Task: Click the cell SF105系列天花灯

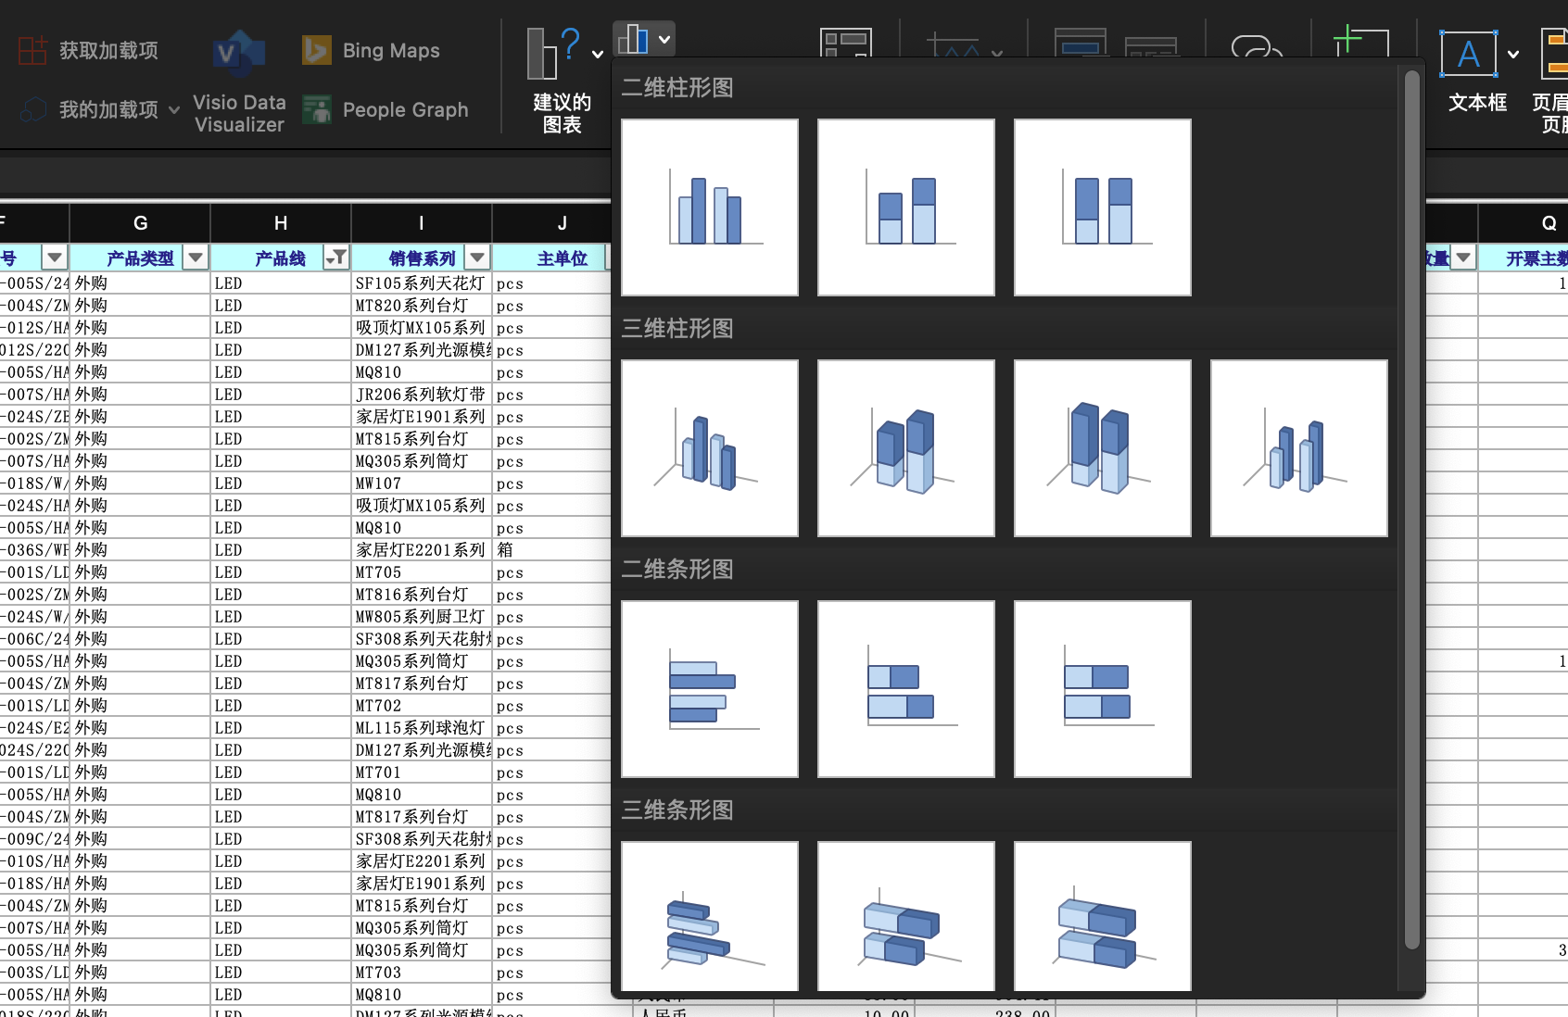Action: point(422,283)
